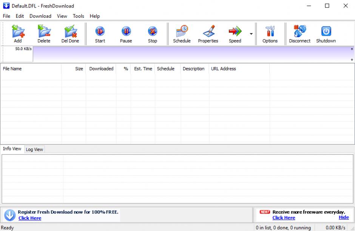Sort by Downloaded column header

pyautogui.click(x=101, y=69)
